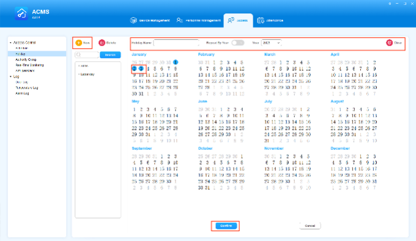Switch to the Access tab
This screenshot has width=416, height=241.
point(238,20)
